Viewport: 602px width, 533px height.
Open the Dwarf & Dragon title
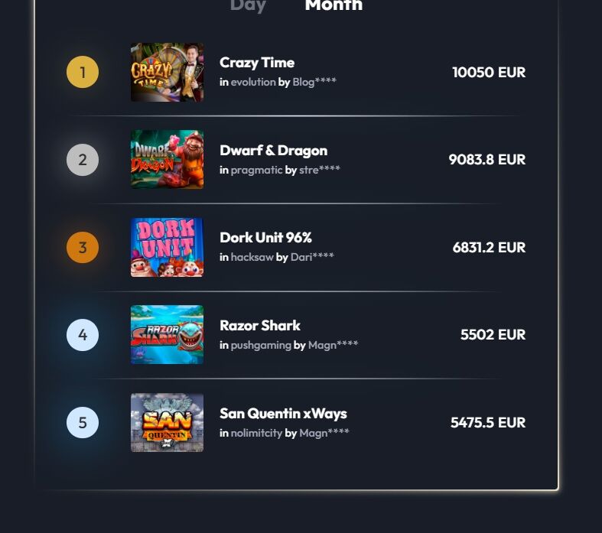click(x=273, y=151)
